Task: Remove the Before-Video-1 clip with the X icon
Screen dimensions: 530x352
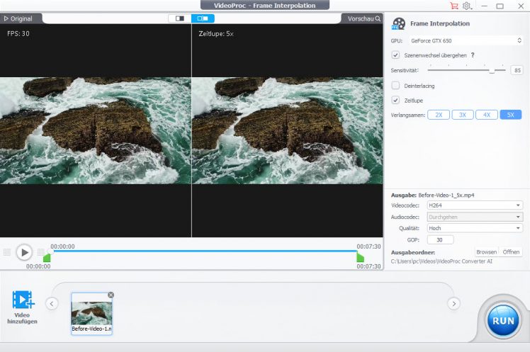Action: coord(111,295)
